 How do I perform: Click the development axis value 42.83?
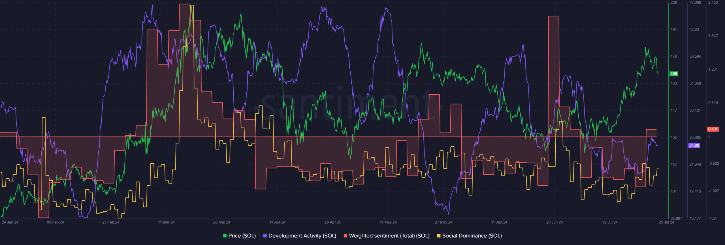pos(694,29)
